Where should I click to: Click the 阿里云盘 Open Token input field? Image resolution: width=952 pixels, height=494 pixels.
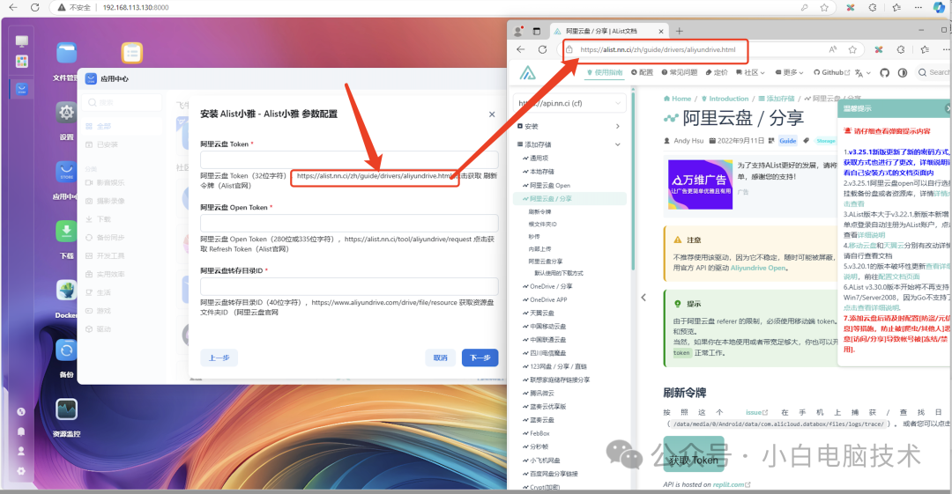tap(349, 223)
